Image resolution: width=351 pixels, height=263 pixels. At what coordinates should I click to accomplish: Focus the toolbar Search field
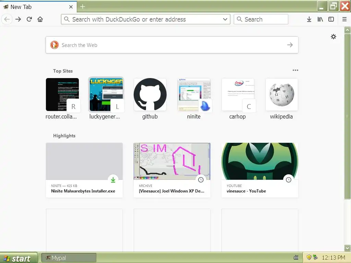[x=261, y=19]
